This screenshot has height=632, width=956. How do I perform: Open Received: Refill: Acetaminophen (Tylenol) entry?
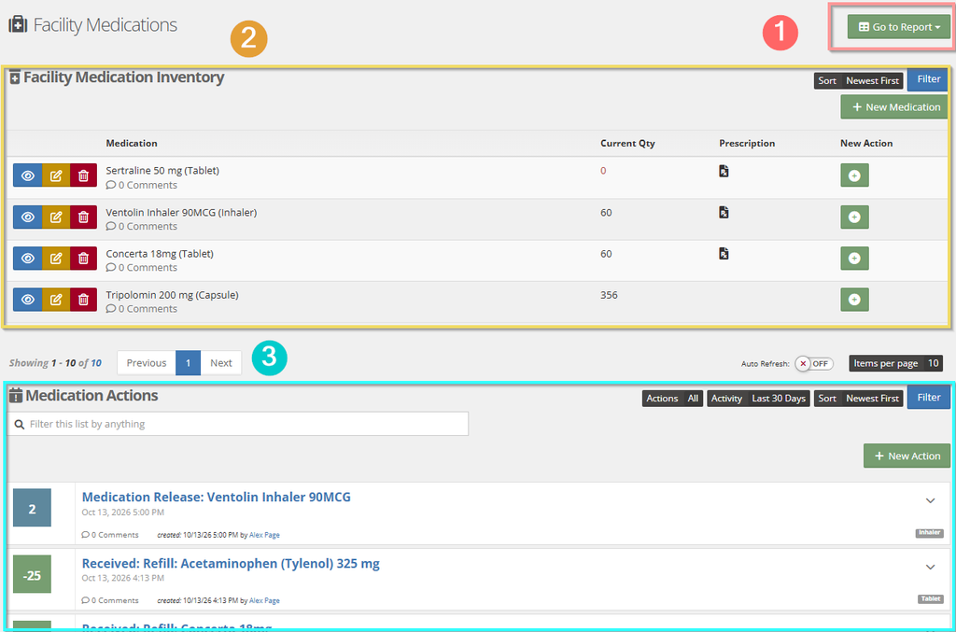click(x=231, y=563)
